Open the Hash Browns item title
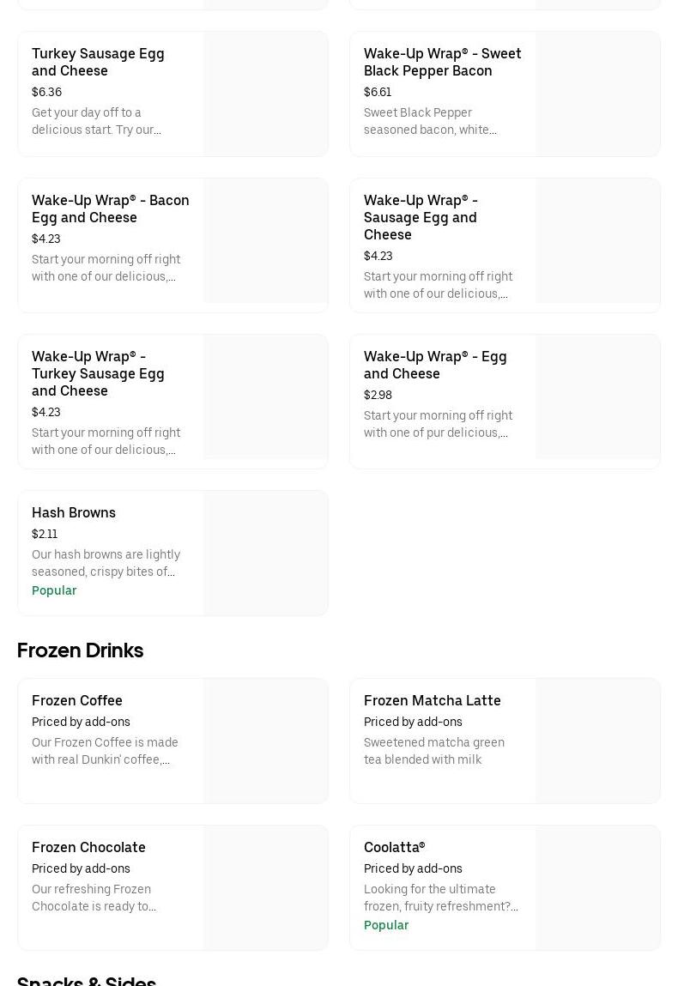The height and width of the screenshot is (986, 690). click(74, 512)
